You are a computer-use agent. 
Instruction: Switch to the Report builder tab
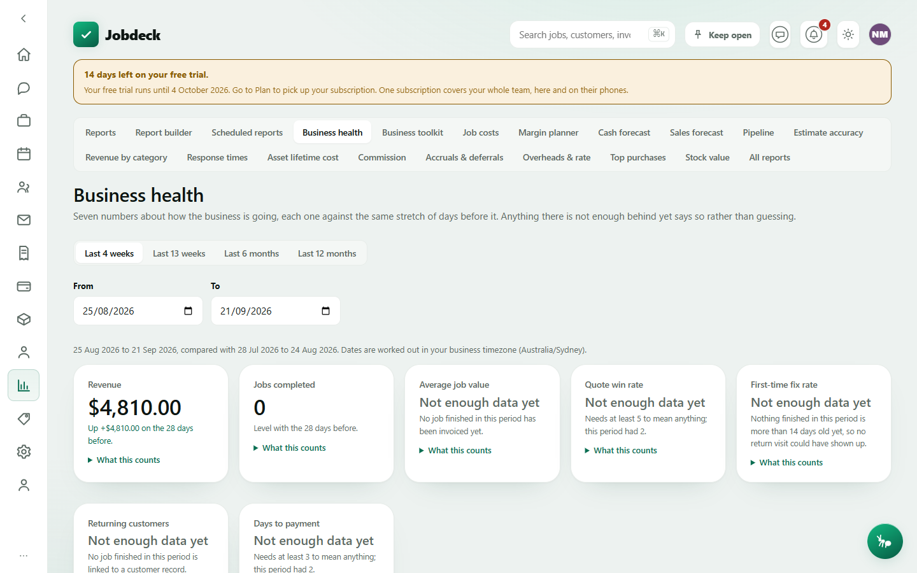[x=164, y=132]
